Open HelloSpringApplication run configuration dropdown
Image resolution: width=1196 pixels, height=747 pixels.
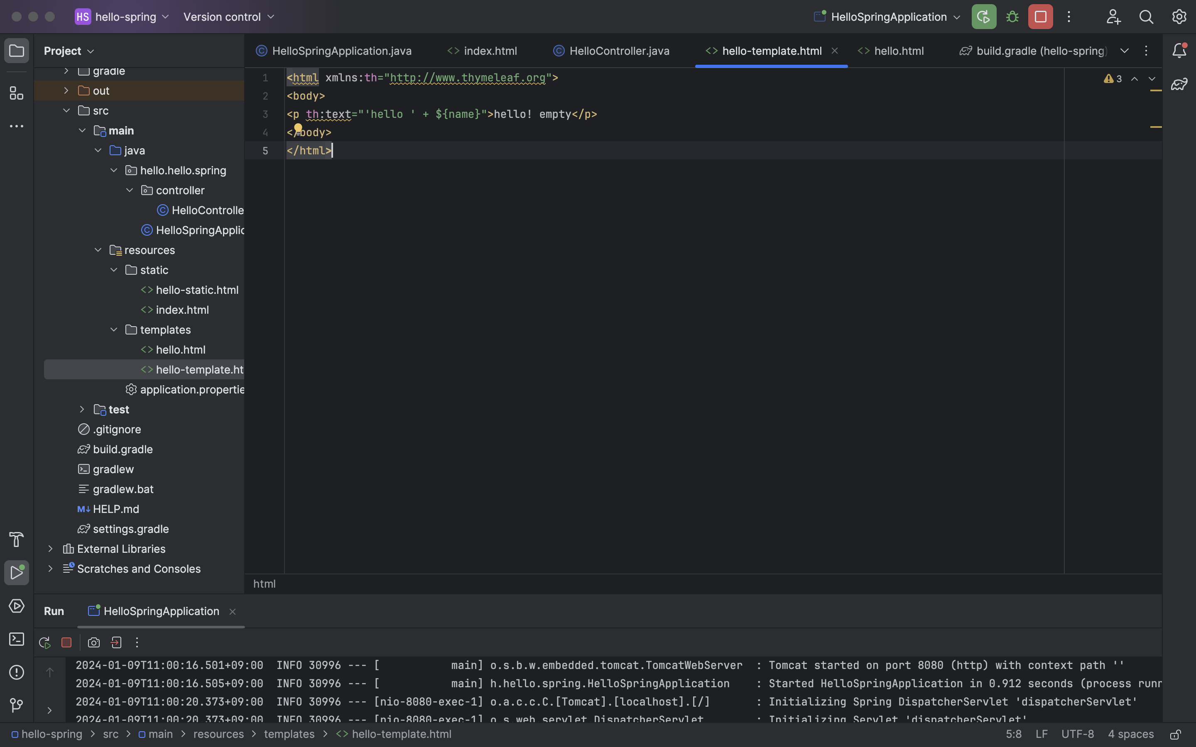887,17
